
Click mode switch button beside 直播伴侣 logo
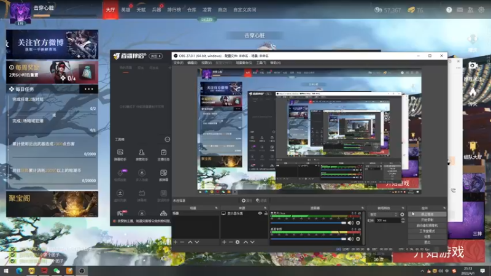156,56
